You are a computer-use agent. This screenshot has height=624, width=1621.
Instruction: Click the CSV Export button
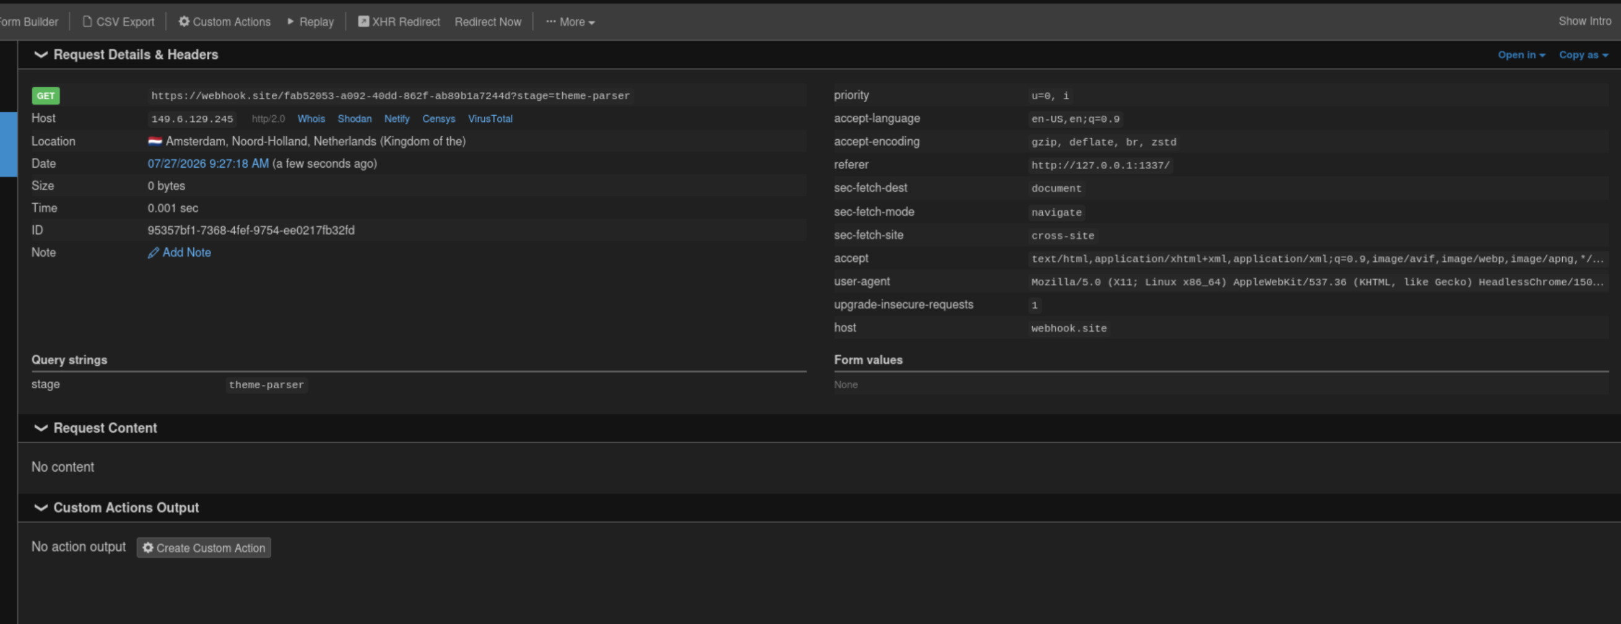pyautogui.click(x=118, y=22)
